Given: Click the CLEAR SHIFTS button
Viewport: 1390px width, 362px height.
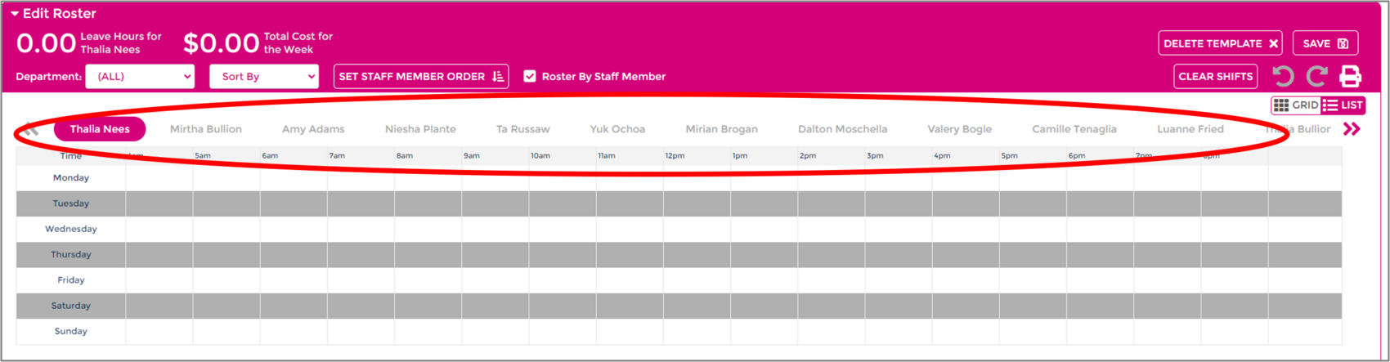Looking at the screenshot, I should [1215, 76].
